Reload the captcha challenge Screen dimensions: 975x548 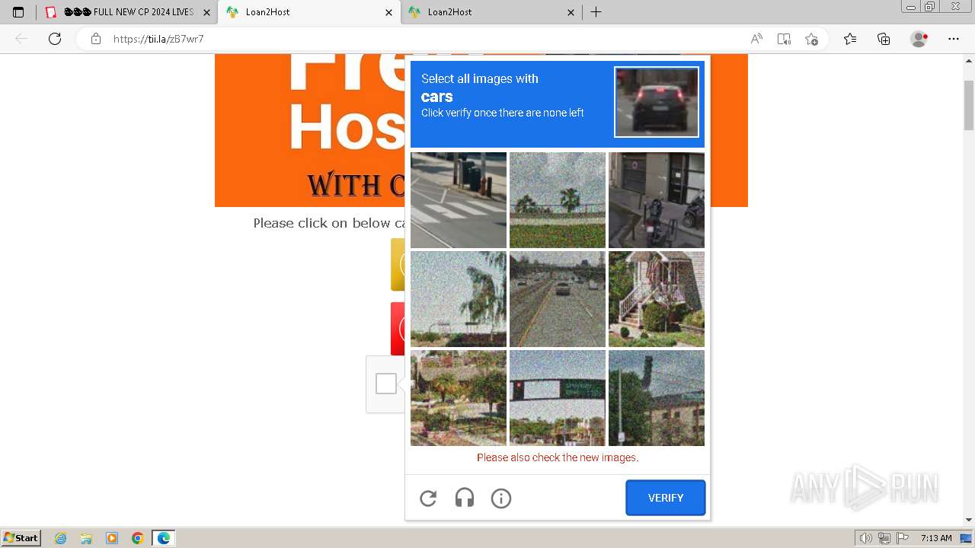428,499
